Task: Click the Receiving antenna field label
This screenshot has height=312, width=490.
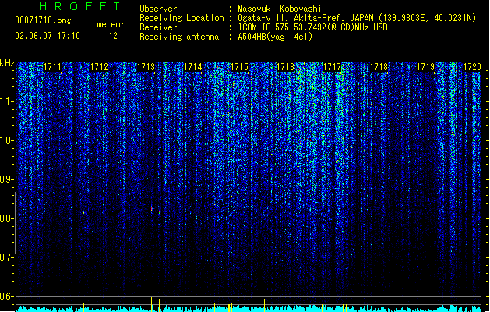Action: click(179, 37)
